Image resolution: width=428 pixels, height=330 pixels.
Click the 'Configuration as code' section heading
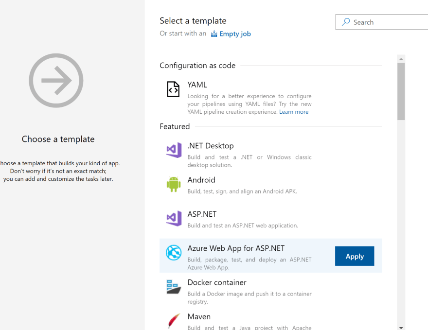click(197, 66)
